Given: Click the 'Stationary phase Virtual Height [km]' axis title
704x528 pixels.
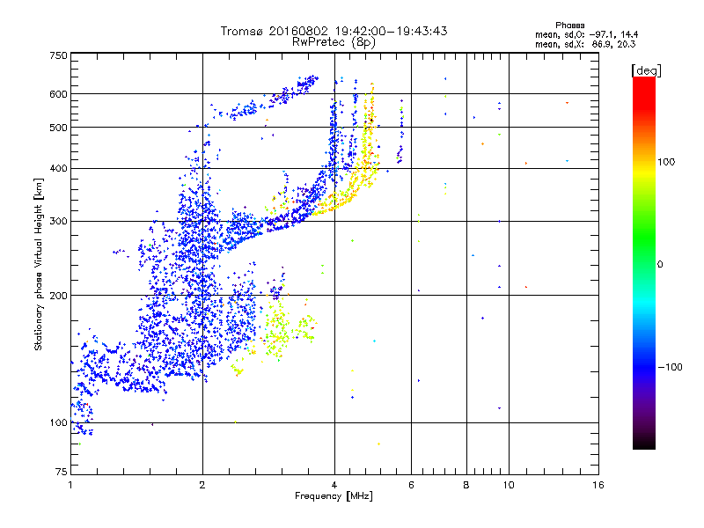Looking at the screenshot, I should pos(39,265).
